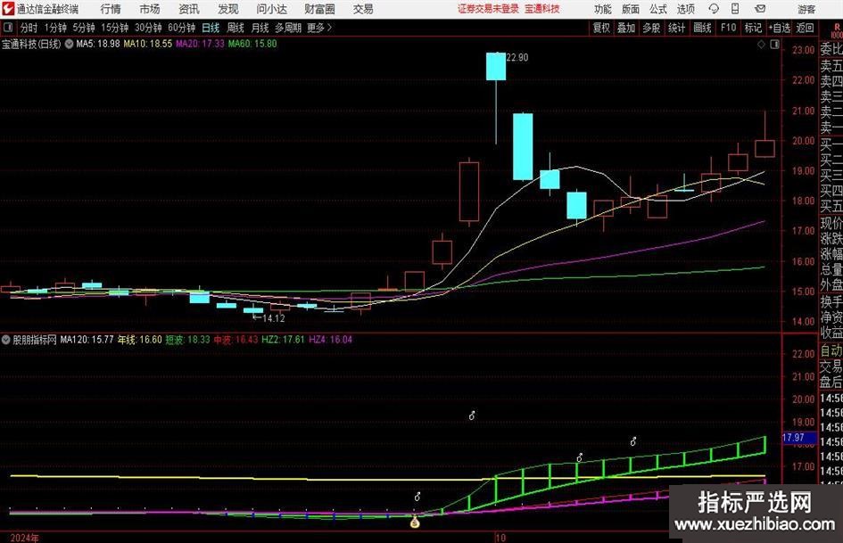Expand 更多 periods chevron
843x543 pixels.
point(329,28)
